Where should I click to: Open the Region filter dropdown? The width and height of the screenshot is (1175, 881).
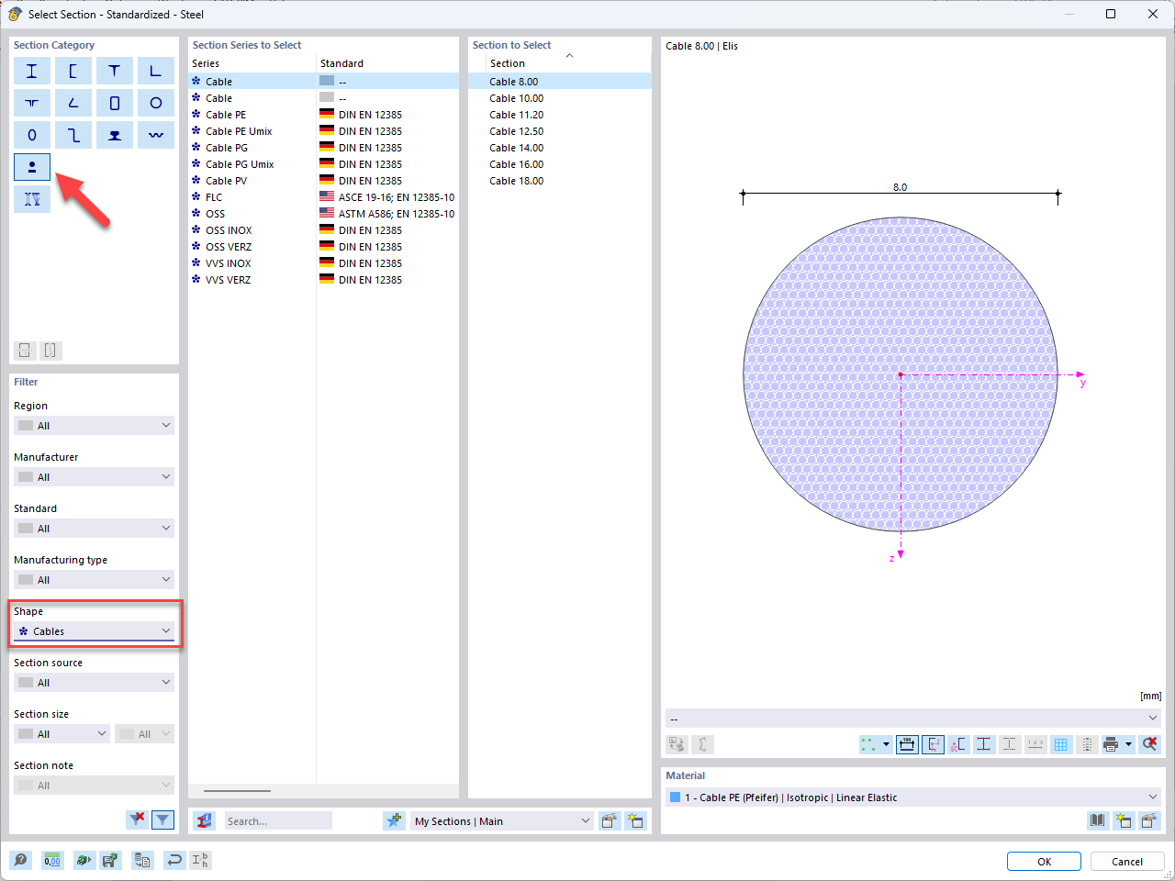point(94,425)
